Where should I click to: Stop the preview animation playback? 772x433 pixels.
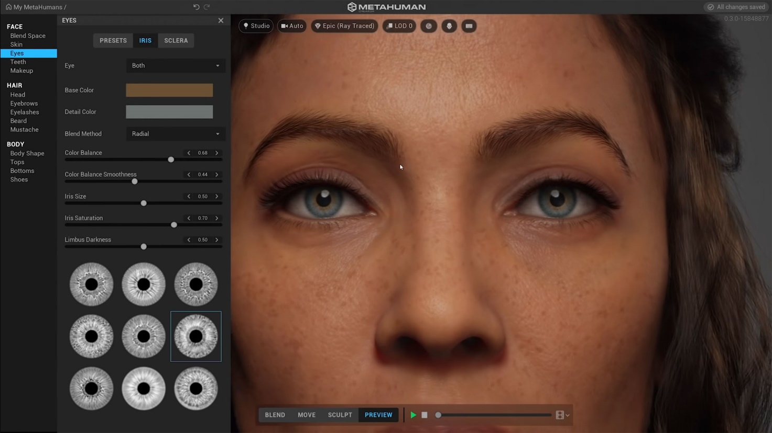[425, 415]
